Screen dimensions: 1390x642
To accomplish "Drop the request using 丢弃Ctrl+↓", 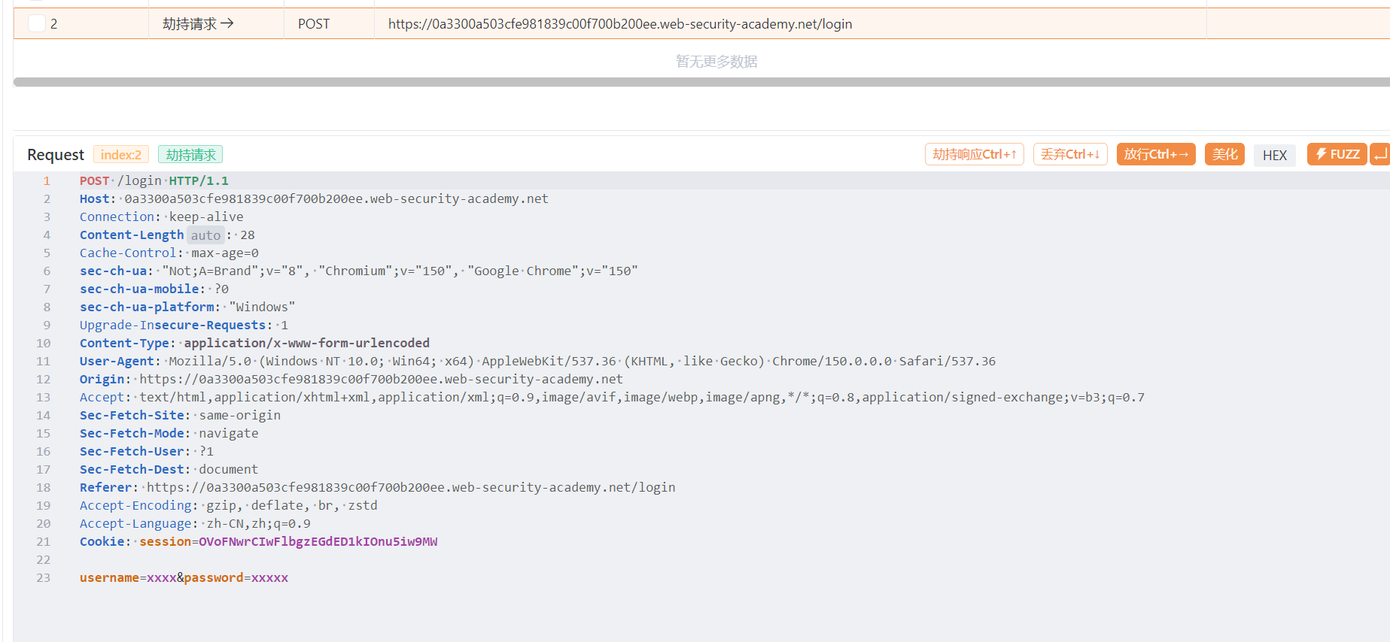I will [x=1070, y=154].
